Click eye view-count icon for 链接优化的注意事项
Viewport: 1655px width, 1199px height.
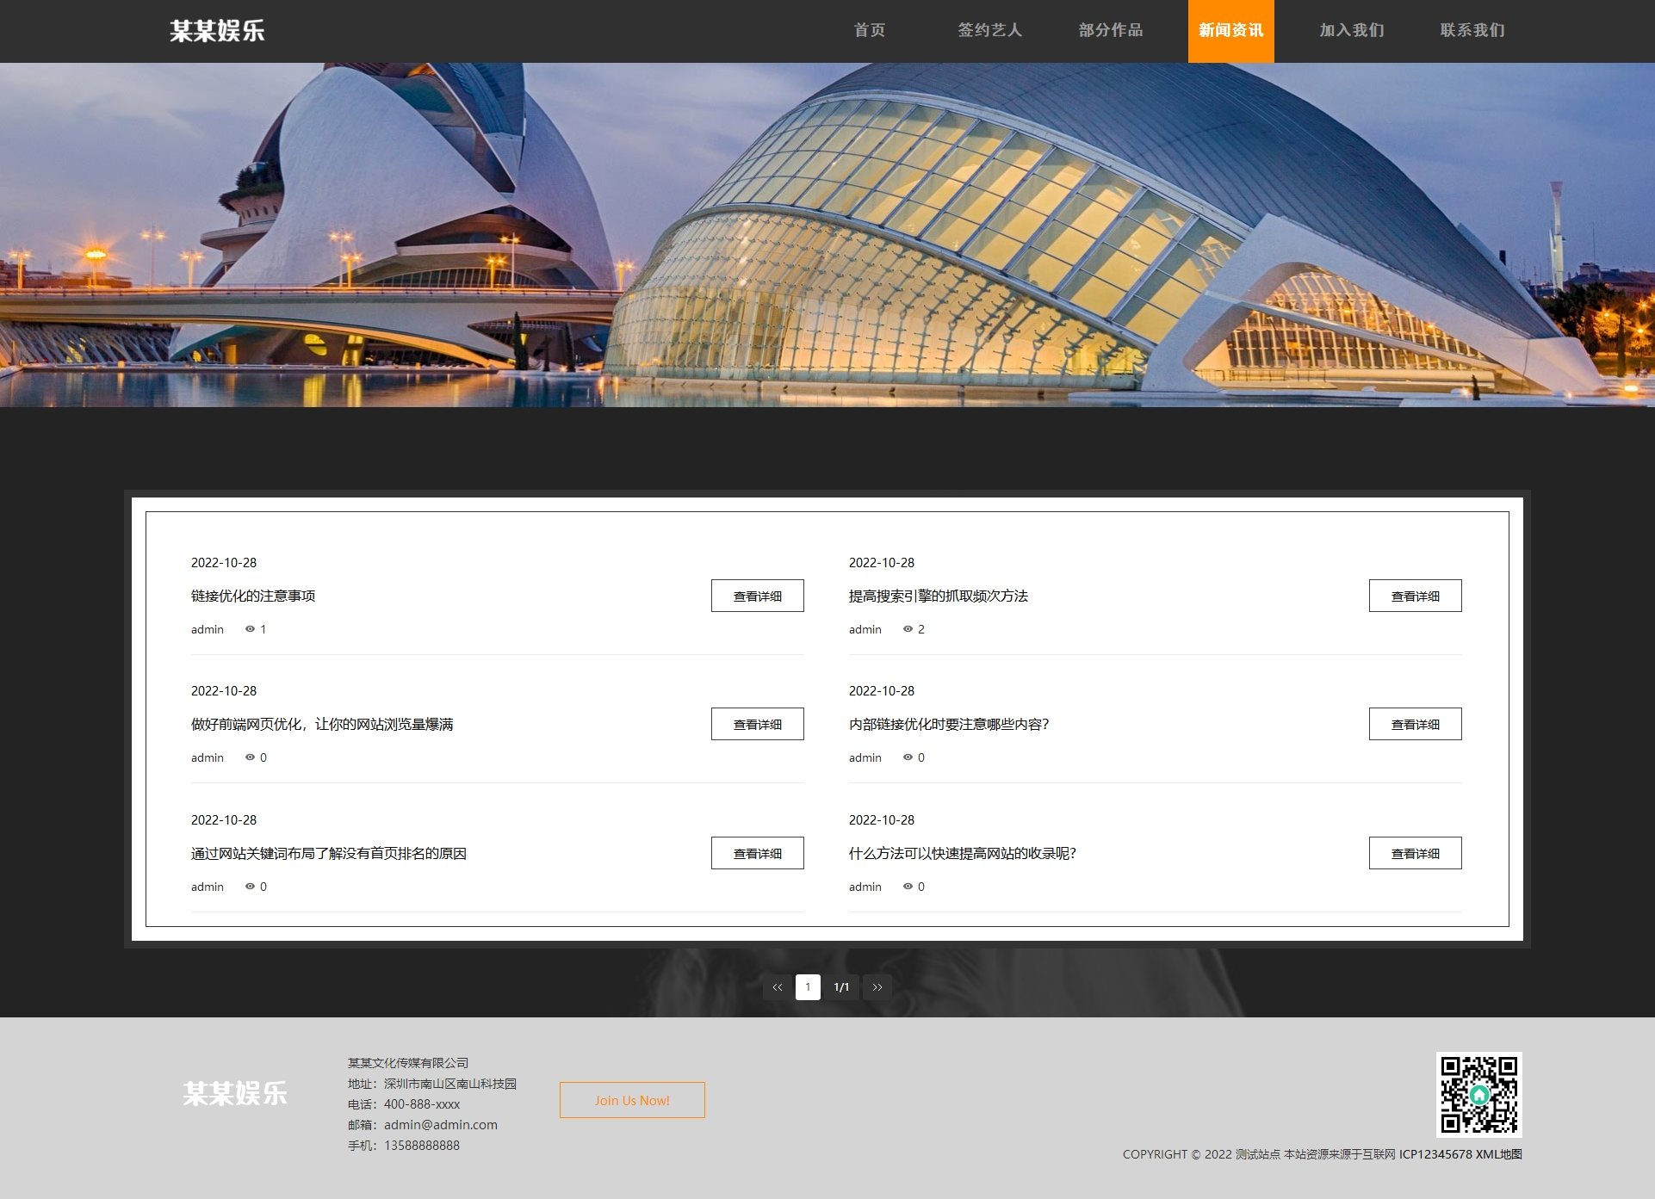pyautogui.click(x=250, y=629)
